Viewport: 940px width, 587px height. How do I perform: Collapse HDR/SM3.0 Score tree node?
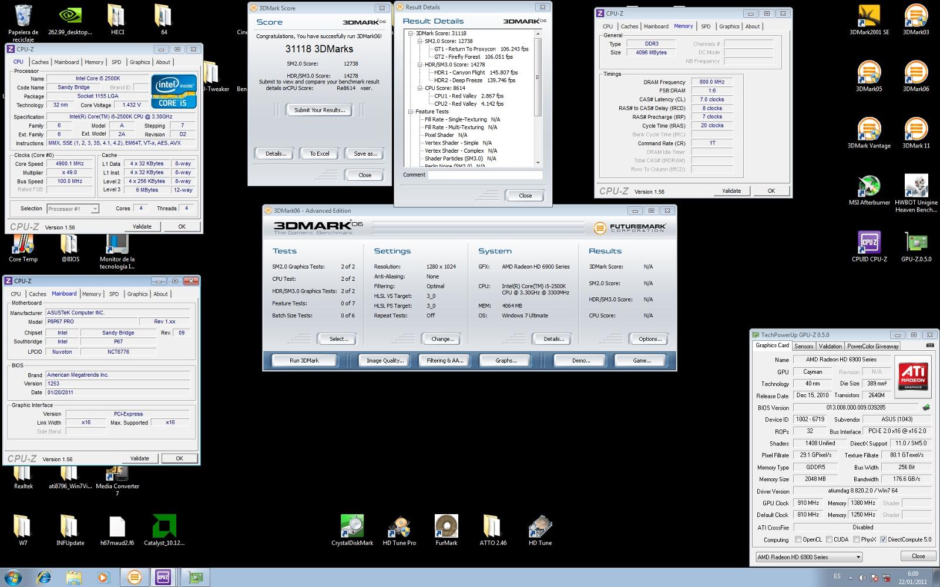coord(420,65)
